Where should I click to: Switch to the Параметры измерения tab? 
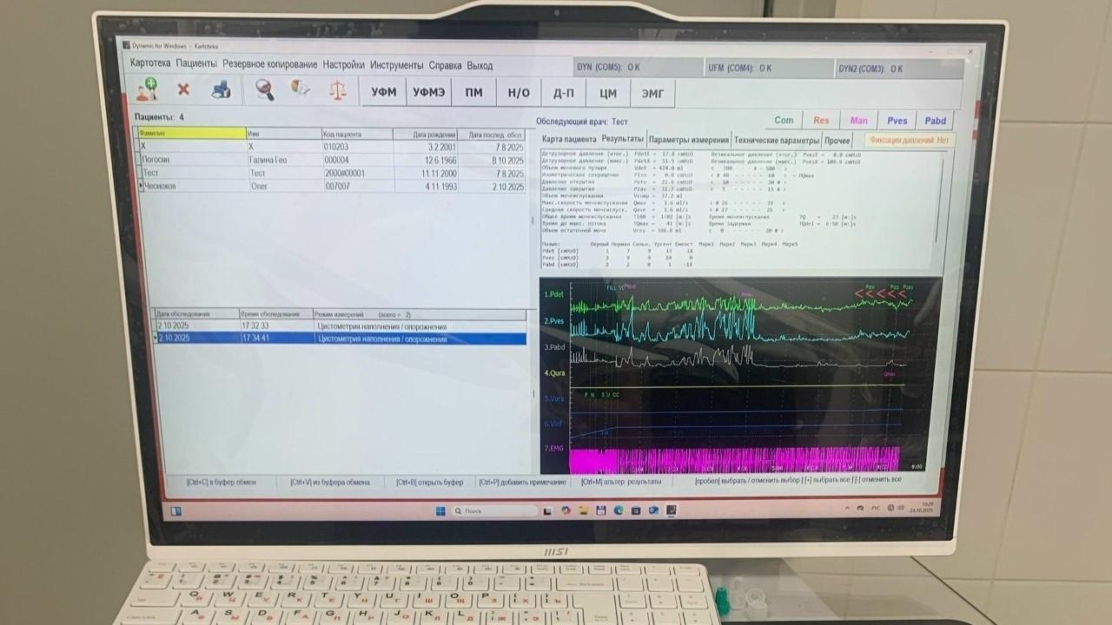coord(688,139)
